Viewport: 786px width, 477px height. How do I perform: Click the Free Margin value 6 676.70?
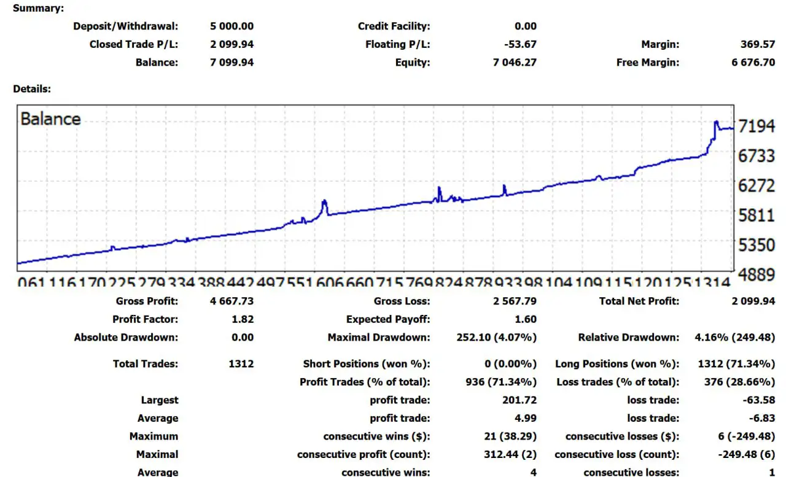[753, 63]
